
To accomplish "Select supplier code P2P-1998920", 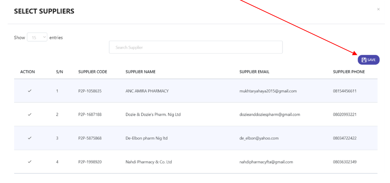I will (90, 162).
